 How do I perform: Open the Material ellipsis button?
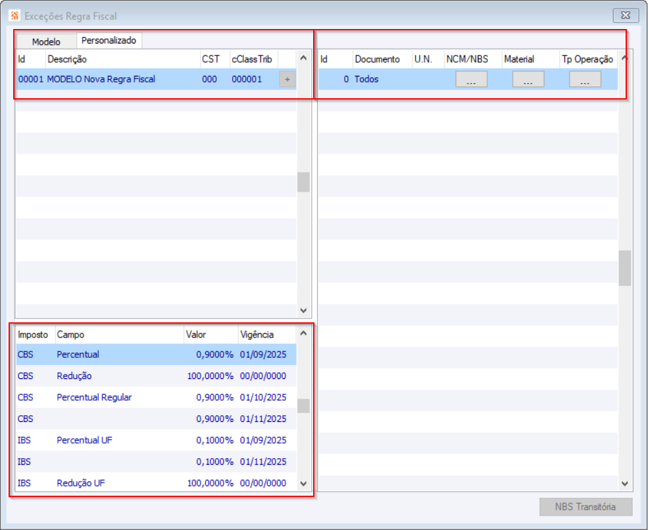528,79
